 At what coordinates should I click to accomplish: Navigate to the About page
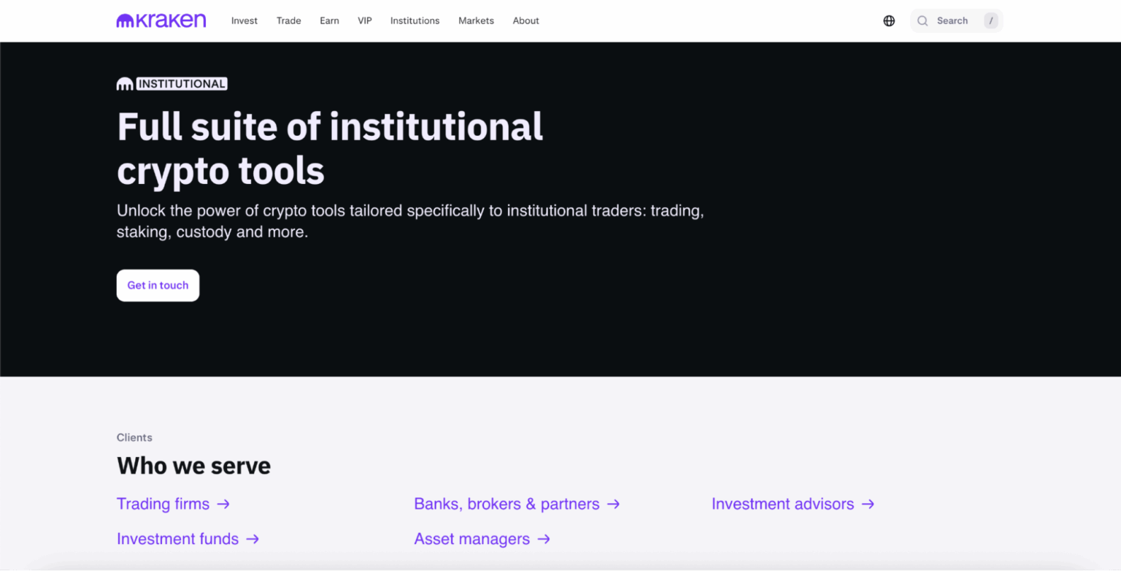coord(525,20)
